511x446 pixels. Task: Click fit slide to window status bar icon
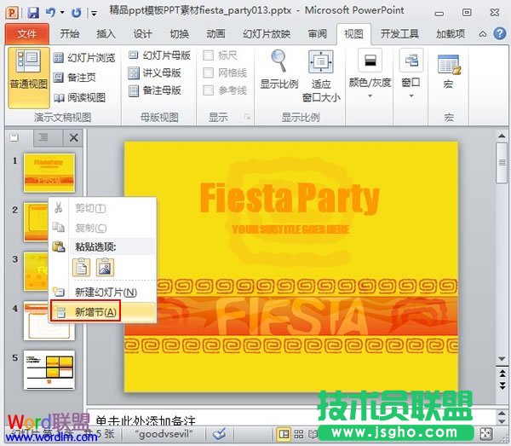pyautogui.click(x=486, y=434)
